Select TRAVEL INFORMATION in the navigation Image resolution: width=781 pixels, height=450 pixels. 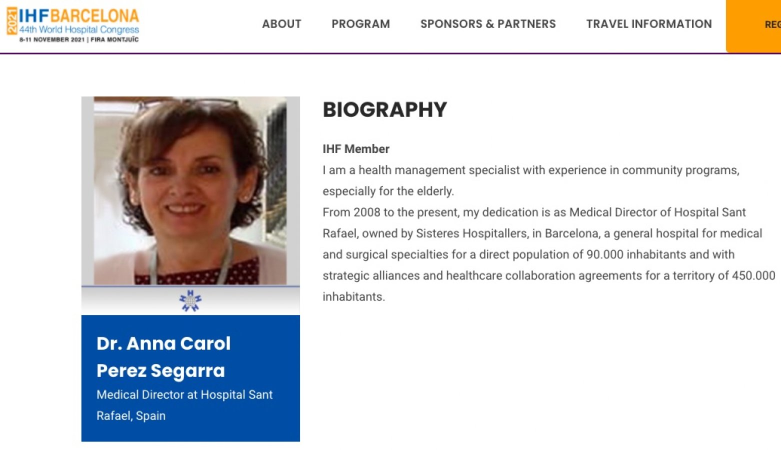coord(648,24)
